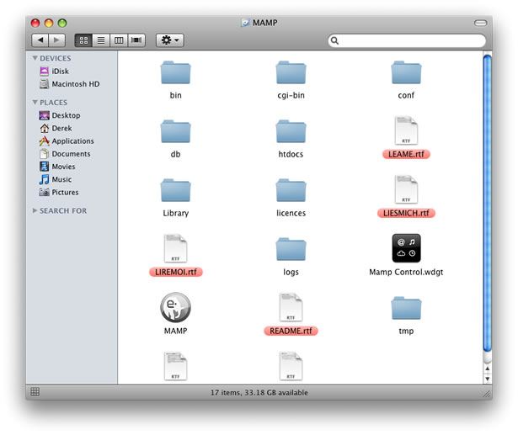
Task: Toggle toolbar with the pill button
Action: click(480, 23)
